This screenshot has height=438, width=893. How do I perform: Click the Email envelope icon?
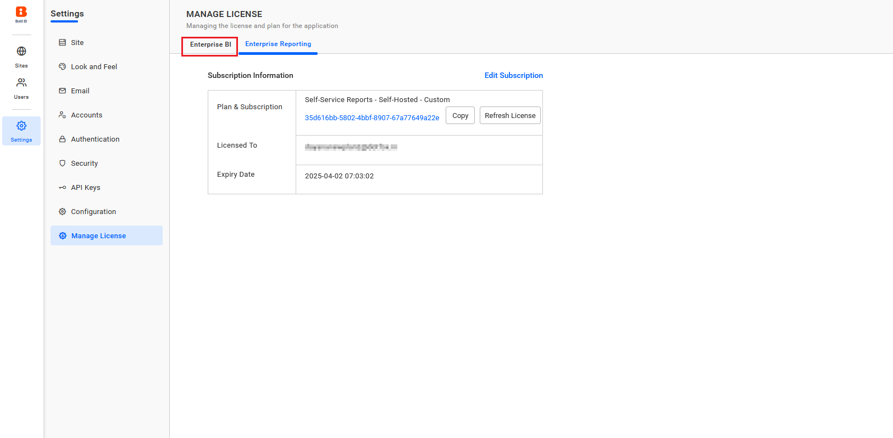(x=63, y=91)
